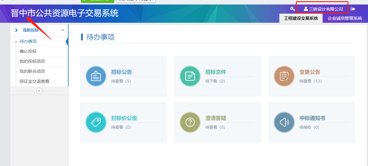Click the 澄清答疑 question mark icon
This screenshot has height=166, width=368.
click(x=190, y=122)
